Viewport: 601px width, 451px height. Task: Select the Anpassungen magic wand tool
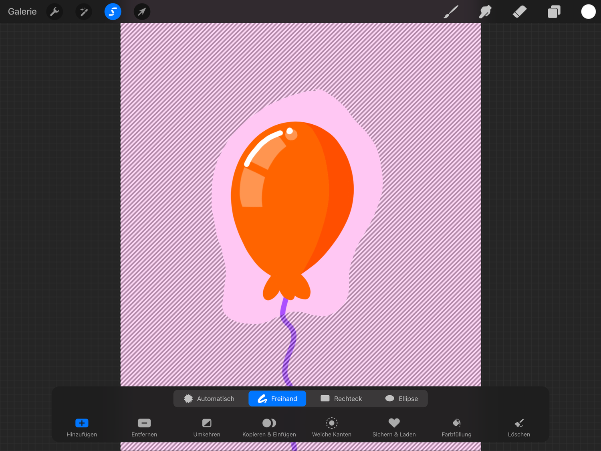pyautogui.click(x=84, y=12)
